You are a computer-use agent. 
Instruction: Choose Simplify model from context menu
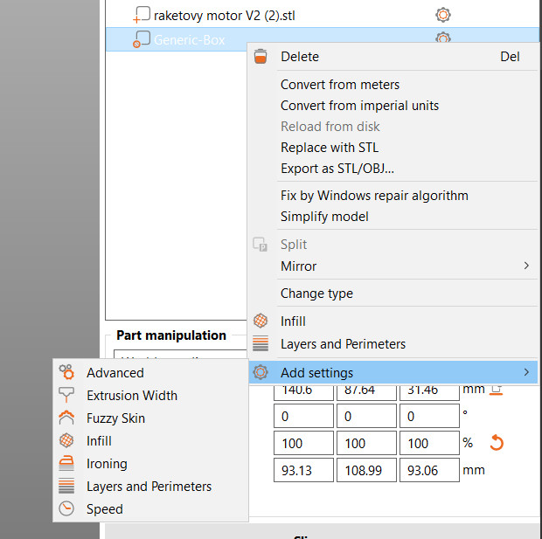pos(324,217)
